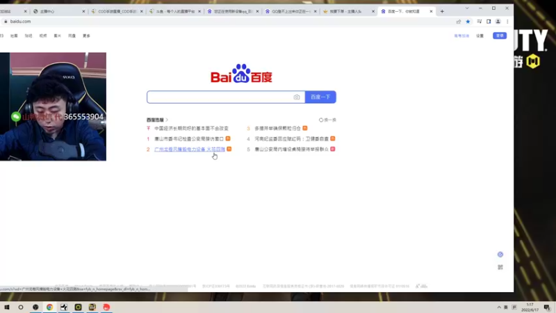Click the lock icon beside baidu.com
The image size is (556, 313).
(x=6, y=22)
